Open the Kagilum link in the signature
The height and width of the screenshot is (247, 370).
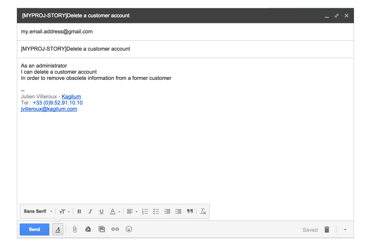pyautogui.click(x=71, y=96)
